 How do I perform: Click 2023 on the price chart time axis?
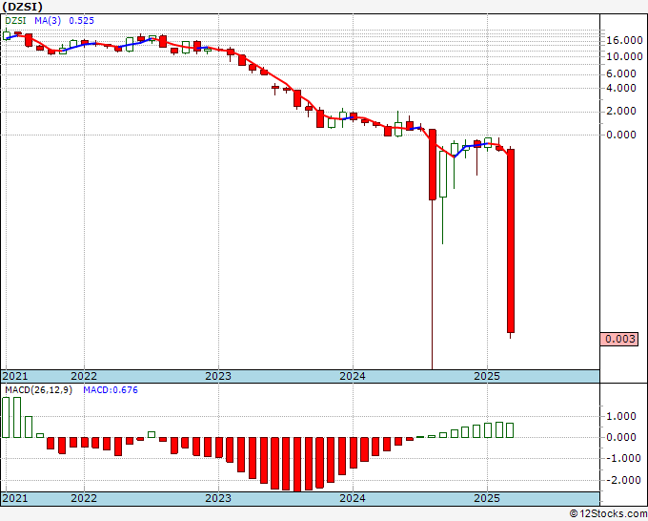click(x=218, y=376)
